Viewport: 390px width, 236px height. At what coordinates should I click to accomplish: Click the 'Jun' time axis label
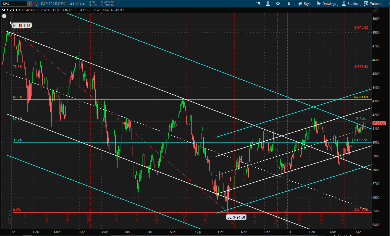click(x=127, y=232)
